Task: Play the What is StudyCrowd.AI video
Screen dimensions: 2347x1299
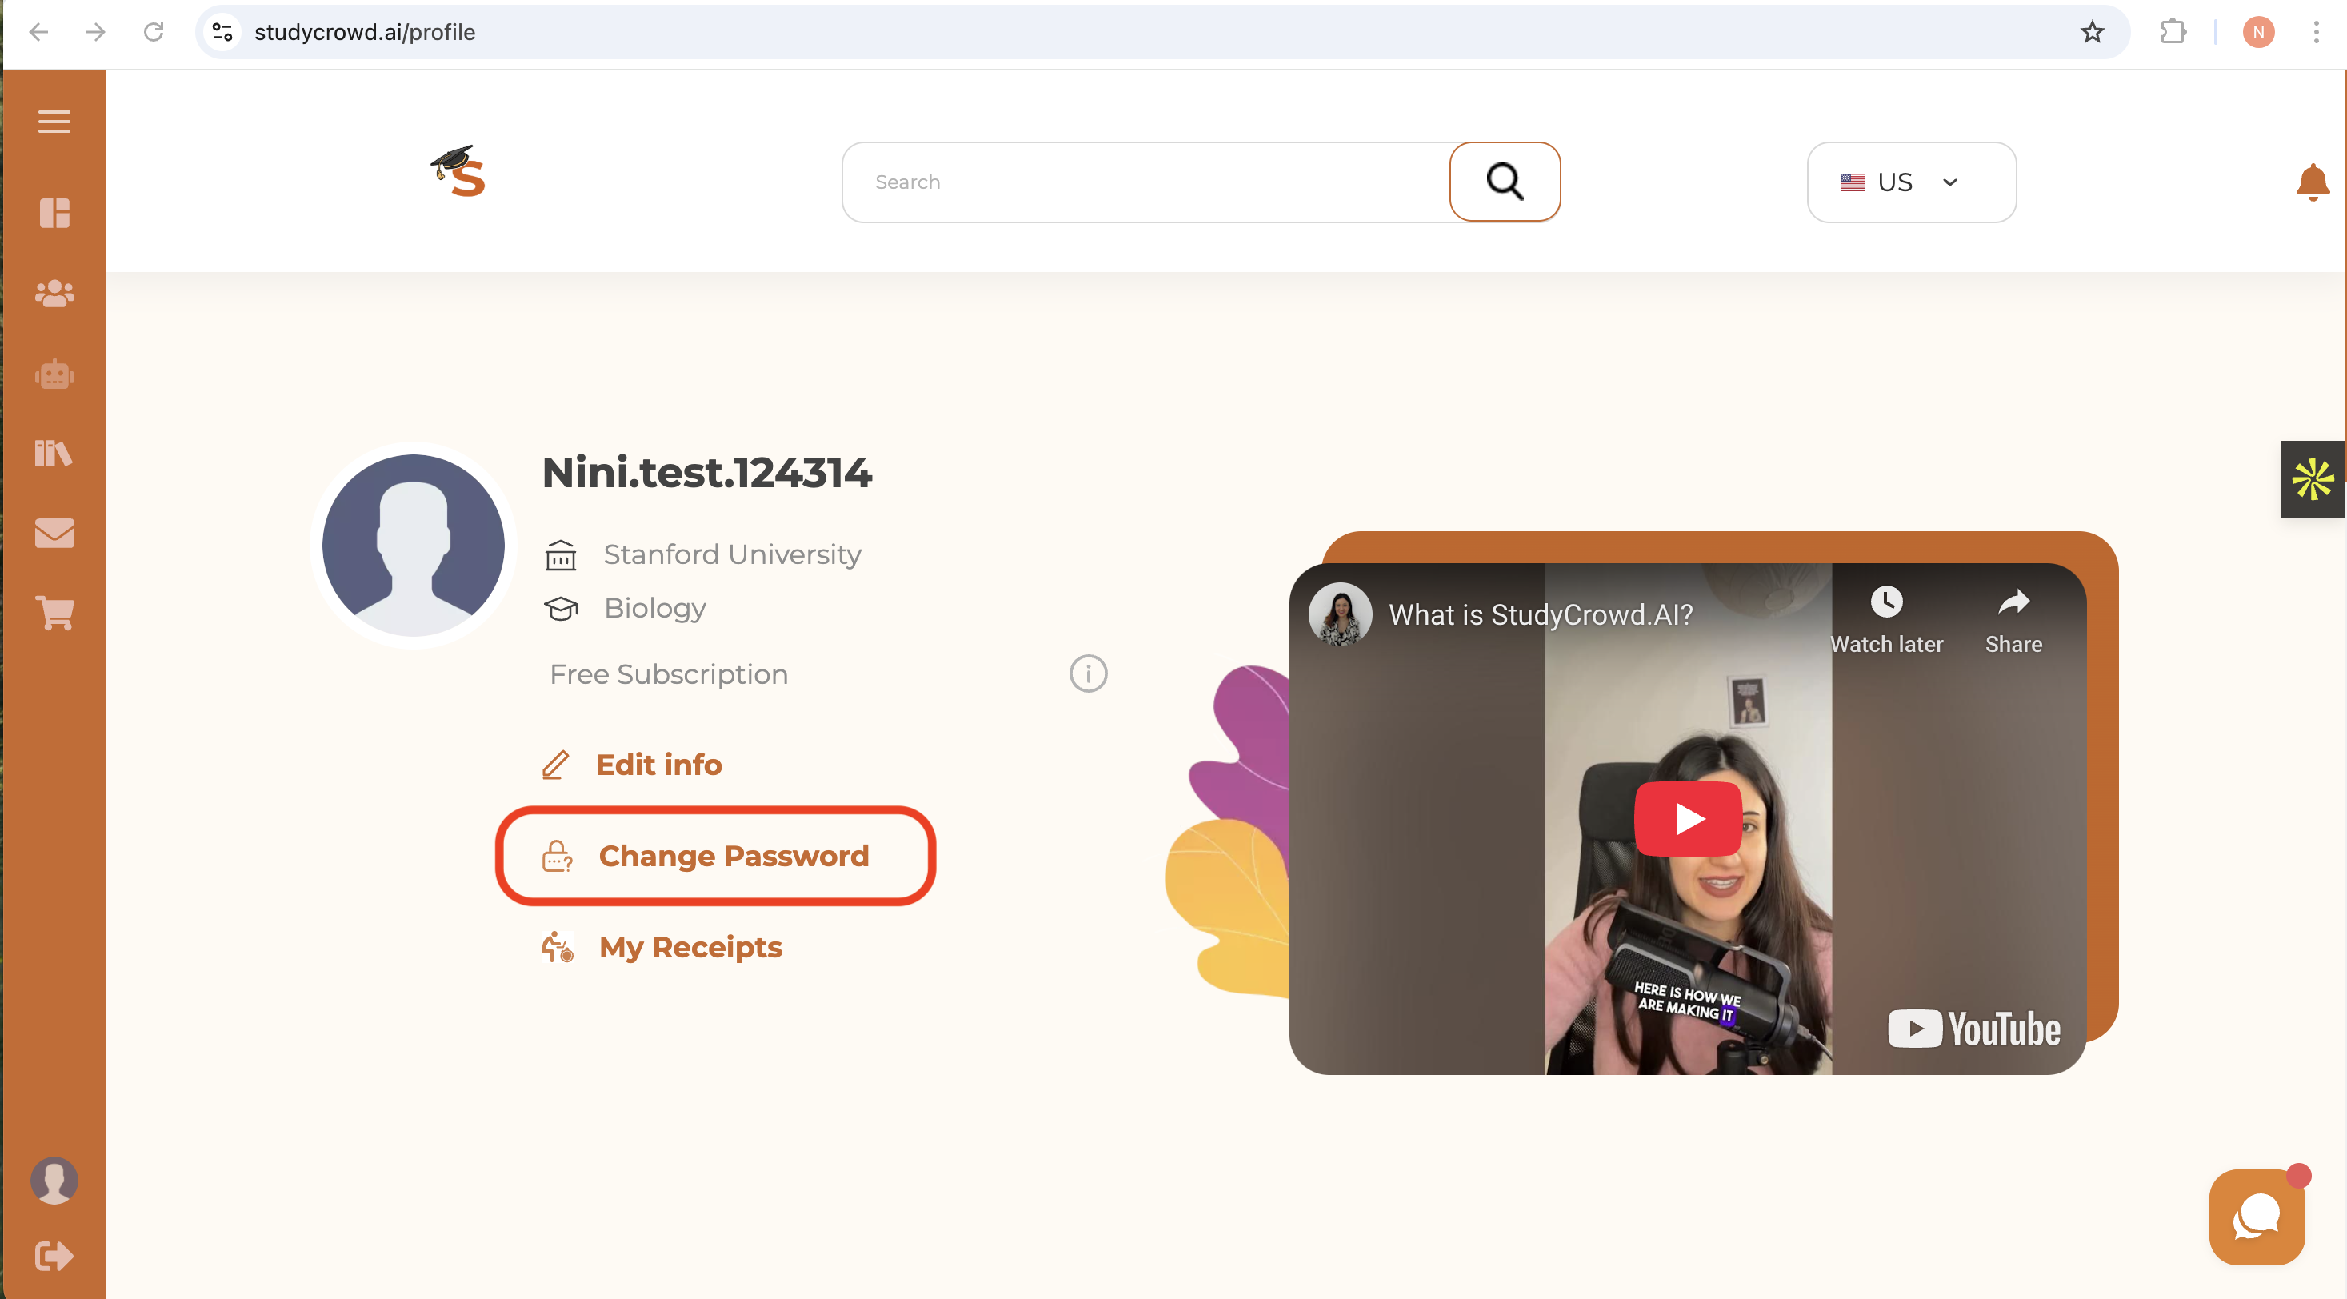Action: click(1687, 818)
